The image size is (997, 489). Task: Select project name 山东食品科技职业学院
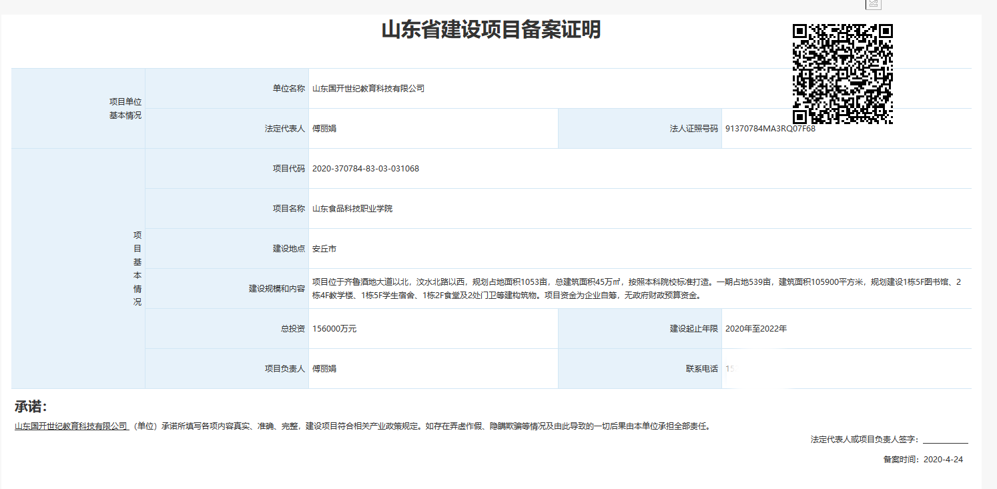pos(352,209)
